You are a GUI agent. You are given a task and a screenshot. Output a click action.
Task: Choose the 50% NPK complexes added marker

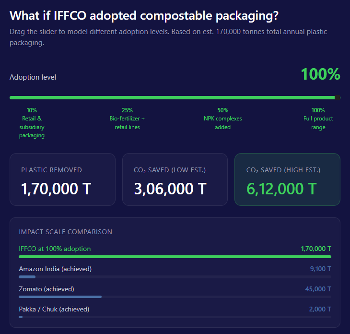coord(222,119)
